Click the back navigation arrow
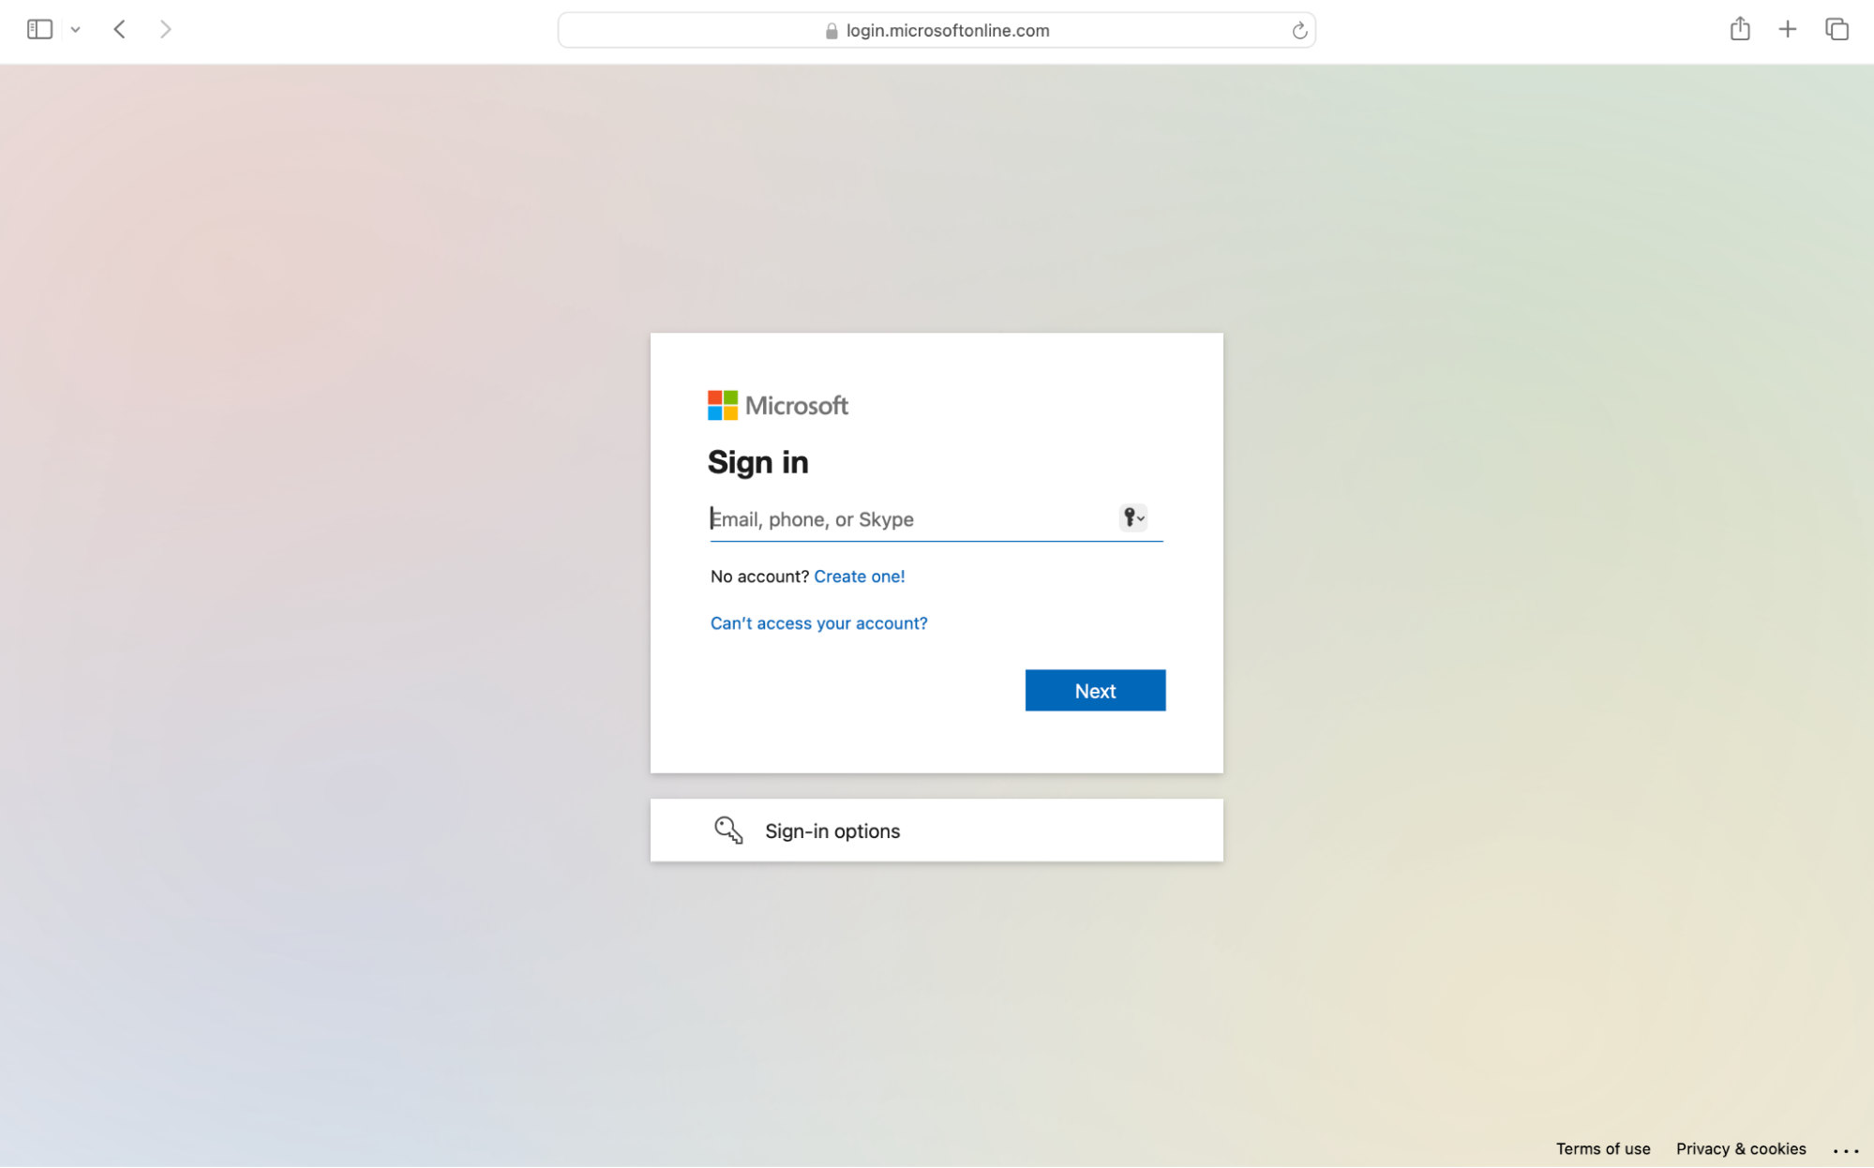This screenshot has height=1168, width=1874. [x=119, y=29]
